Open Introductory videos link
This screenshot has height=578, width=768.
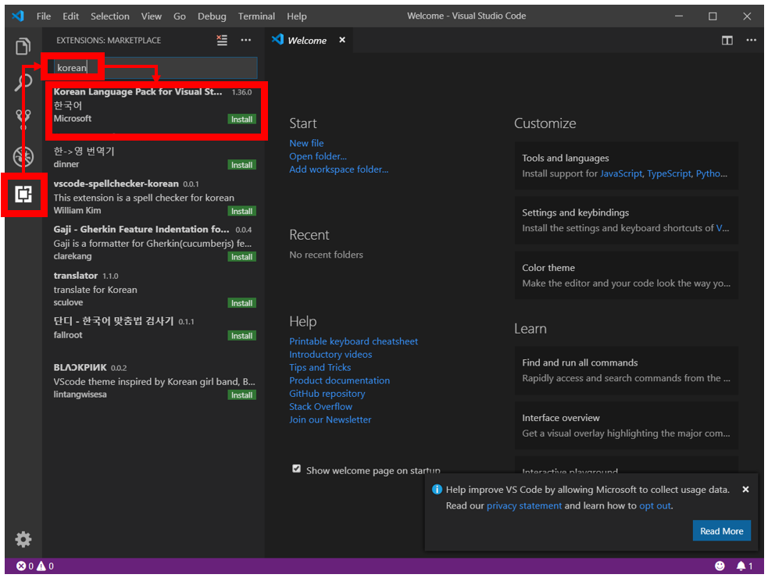[330, 354]
